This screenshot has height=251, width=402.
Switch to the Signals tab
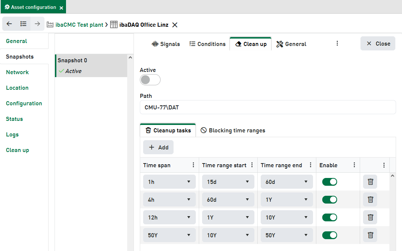(x=166, y=44)
